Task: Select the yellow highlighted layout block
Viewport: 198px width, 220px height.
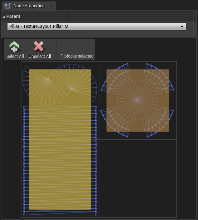Action: [60, 140]
